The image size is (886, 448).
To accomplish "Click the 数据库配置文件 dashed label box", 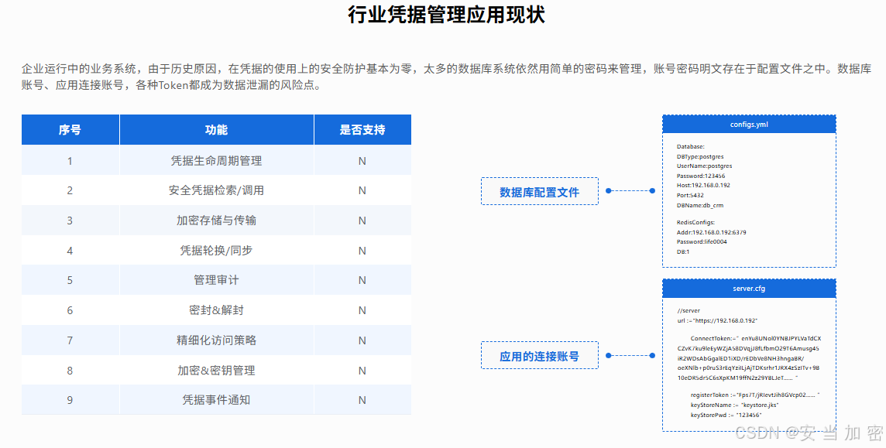I will point(539,191).
